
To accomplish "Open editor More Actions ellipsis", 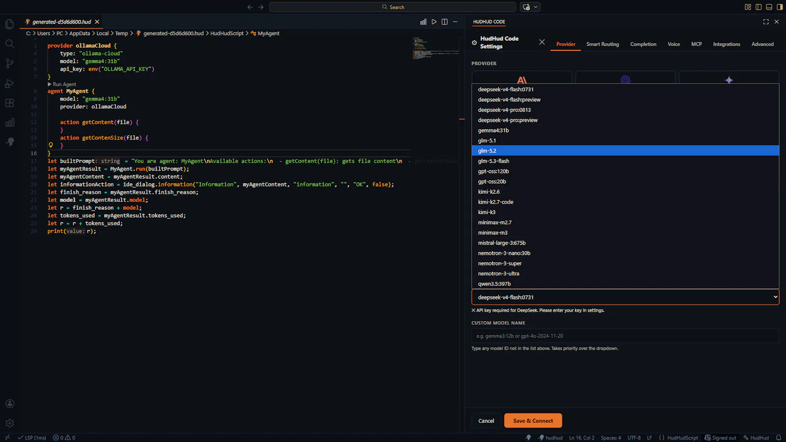I will point(455,22).
